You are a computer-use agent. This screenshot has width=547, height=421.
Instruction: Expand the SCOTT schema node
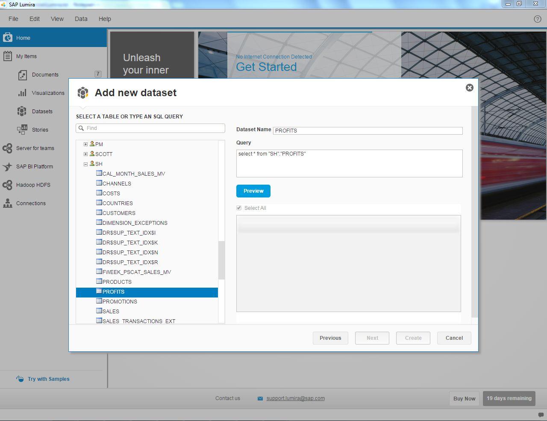pyautogui.click(x=85, y=154)
